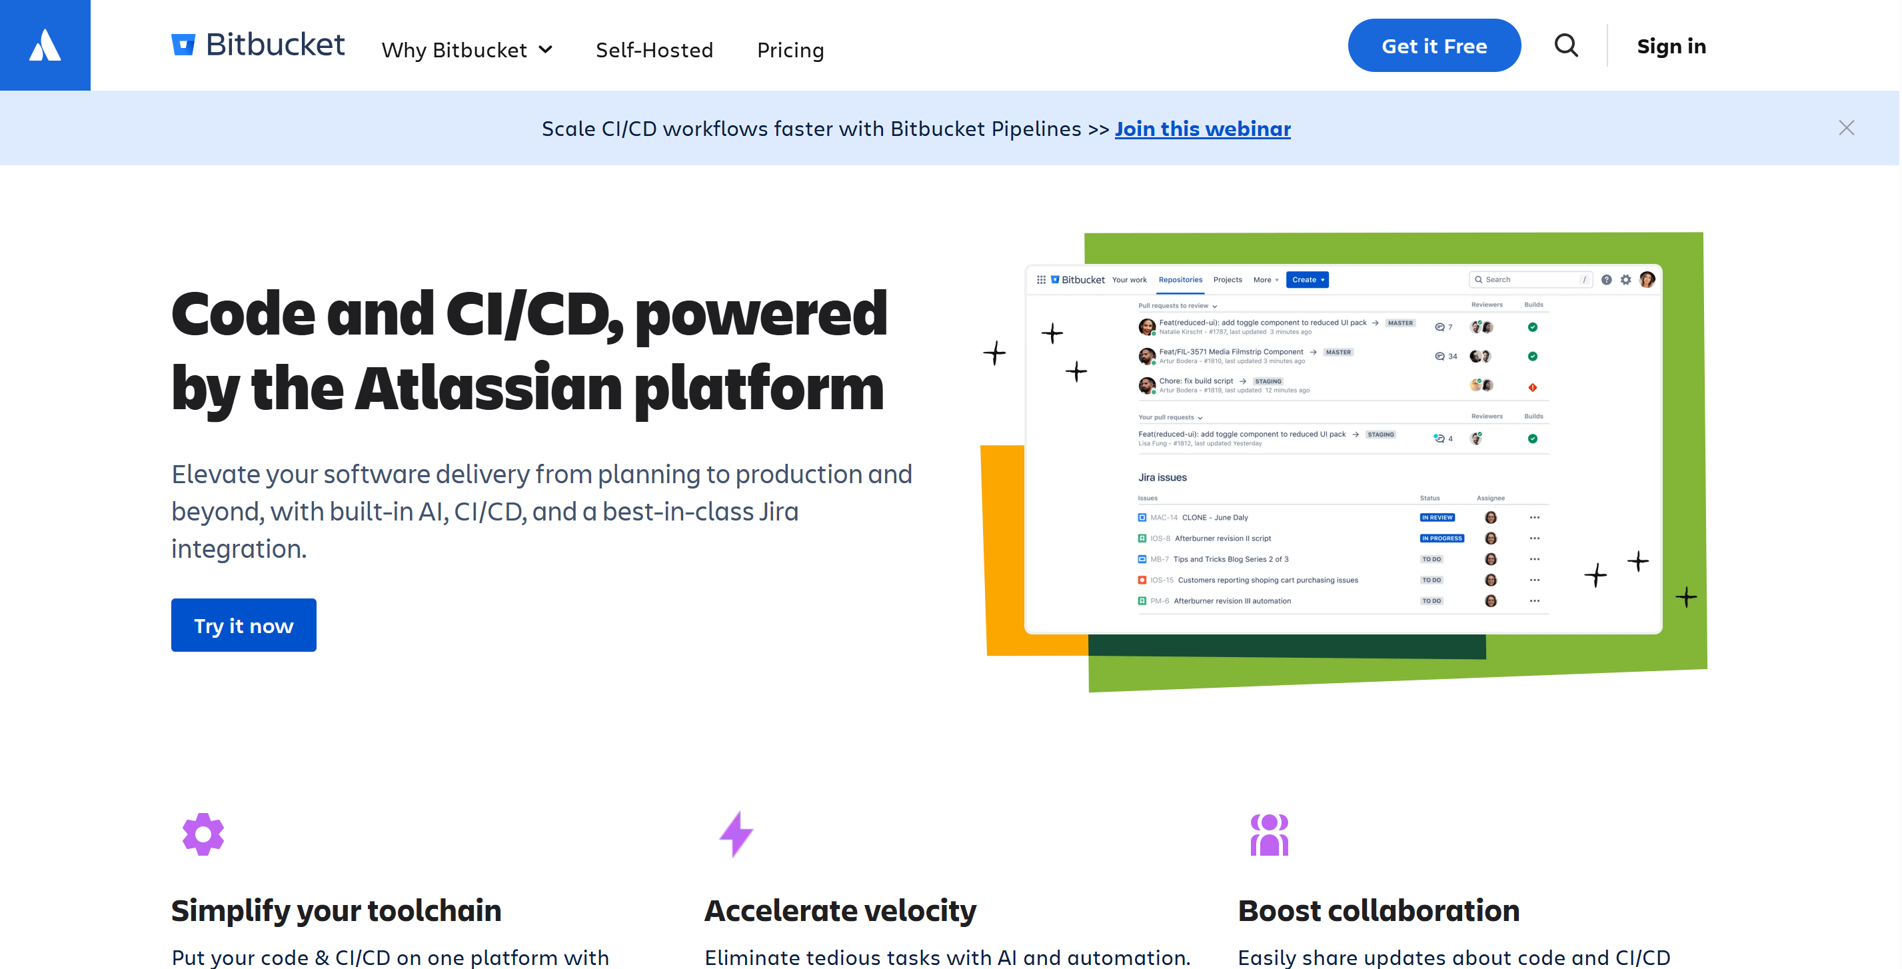1902x969 pixels.
Task: Select Projects tab in preview
Action: pyautogui.click(x=1228, y=280)
